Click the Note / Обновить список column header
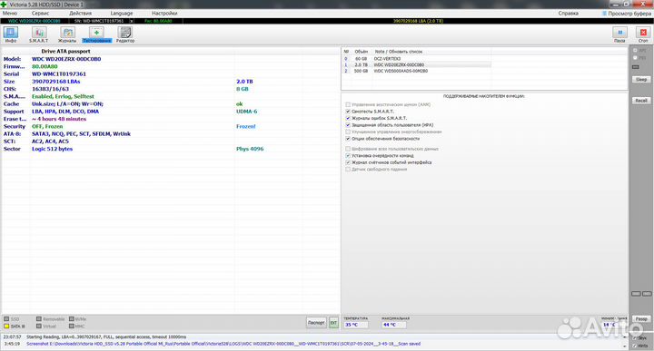Screen dimensions: 654x351 pyautogui.click(x=399, y=52)
